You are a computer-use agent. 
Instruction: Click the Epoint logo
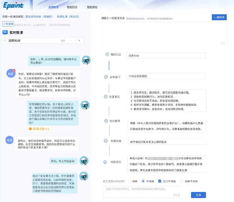tap(13, 6)
